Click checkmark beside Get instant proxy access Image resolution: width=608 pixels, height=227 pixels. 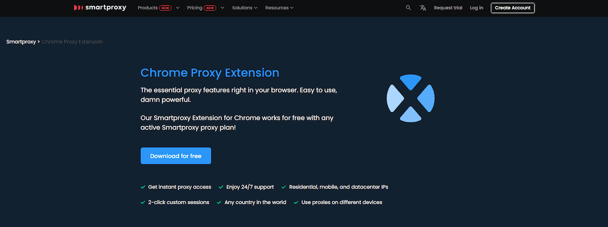[143, 187]
